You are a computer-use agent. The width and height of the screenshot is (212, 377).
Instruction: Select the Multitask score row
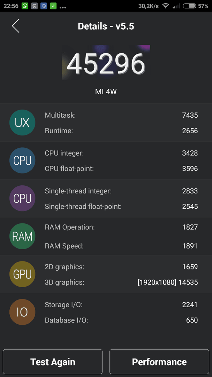pos(121,115)
